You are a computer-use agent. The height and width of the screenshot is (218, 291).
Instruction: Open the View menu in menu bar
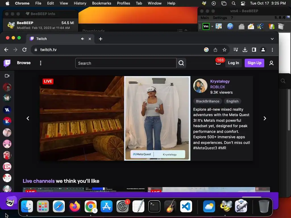(x=64, y=3)
